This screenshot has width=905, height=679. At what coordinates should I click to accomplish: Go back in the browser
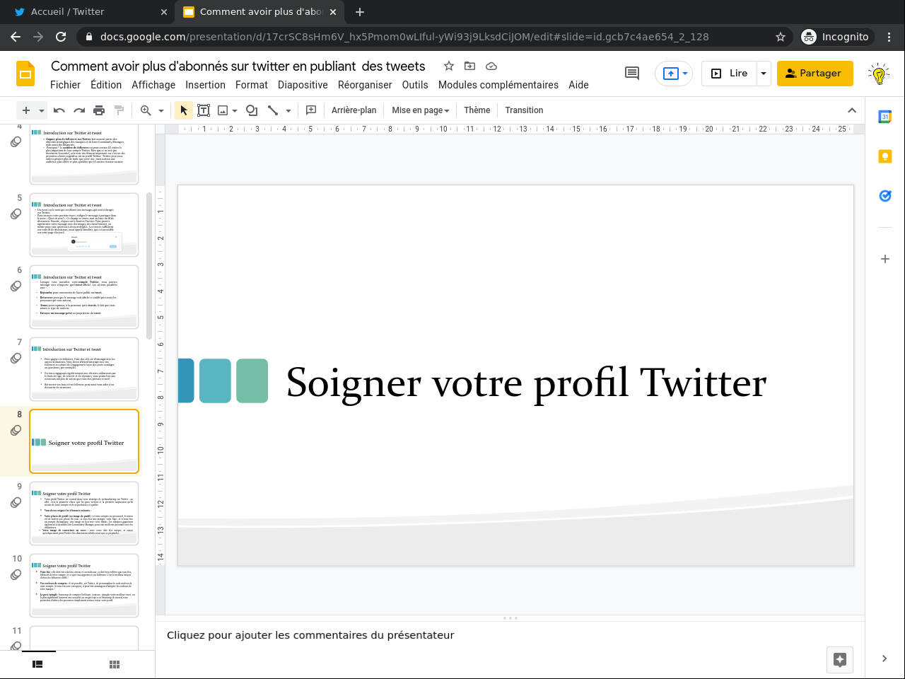coord(16,37)
